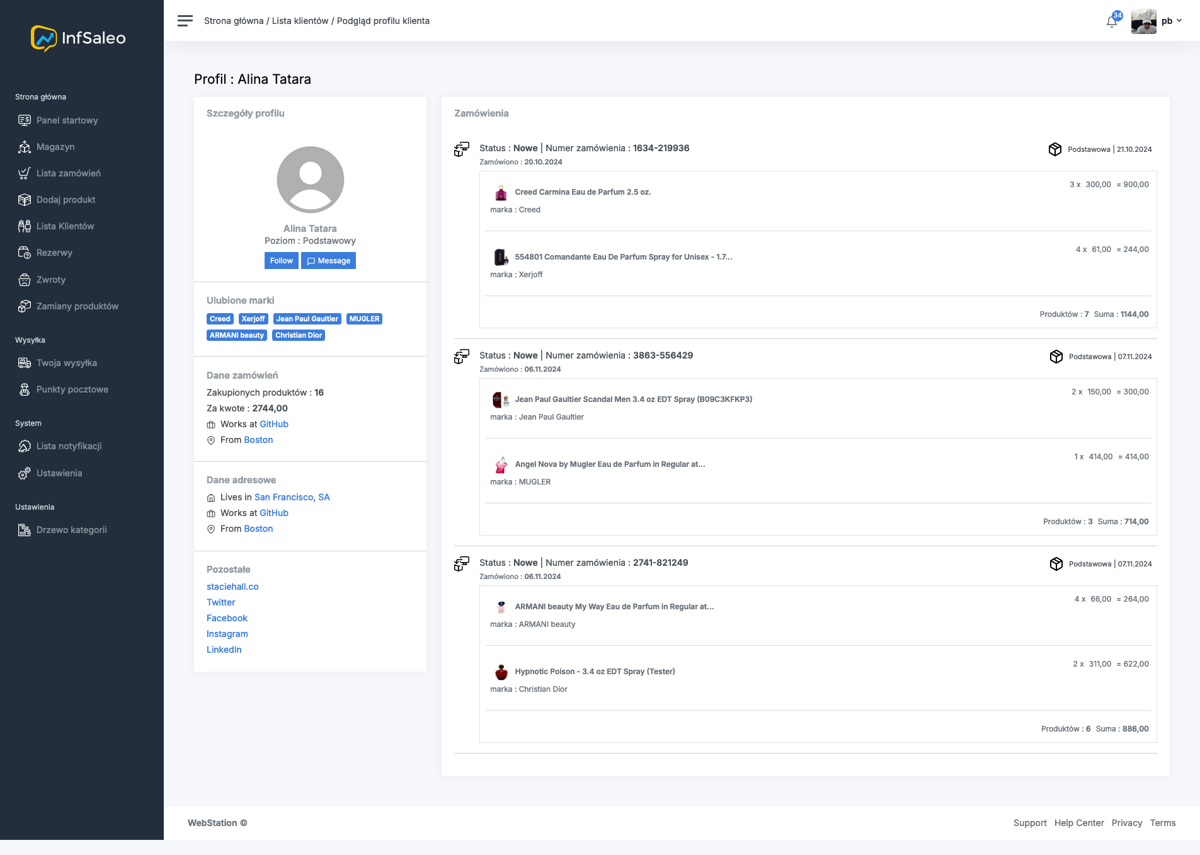Click Jean Paul Gaultier Scandal product thumbnail
The image size is (1200, 855).
[501, 399]
